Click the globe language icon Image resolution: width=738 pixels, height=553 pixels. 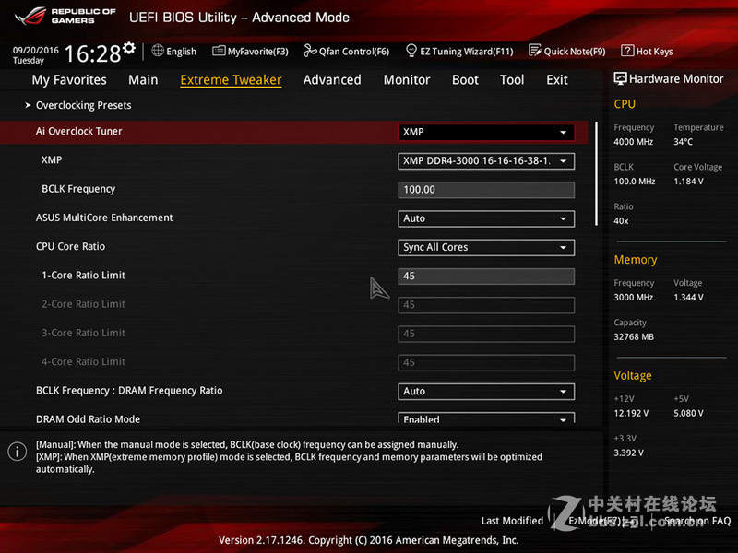click(158, 51)
